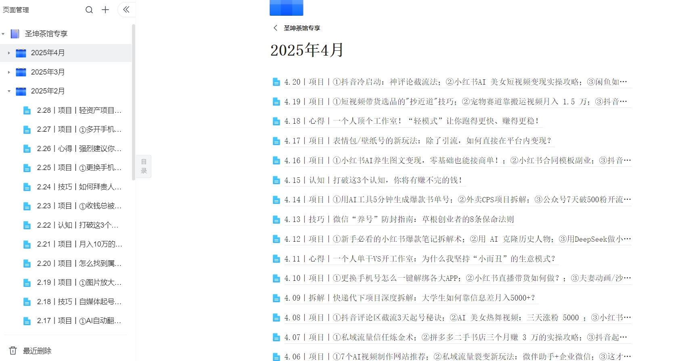Add a new page with plus icon
The height and width of the screenshot is (361, 680).
[105, 10]
